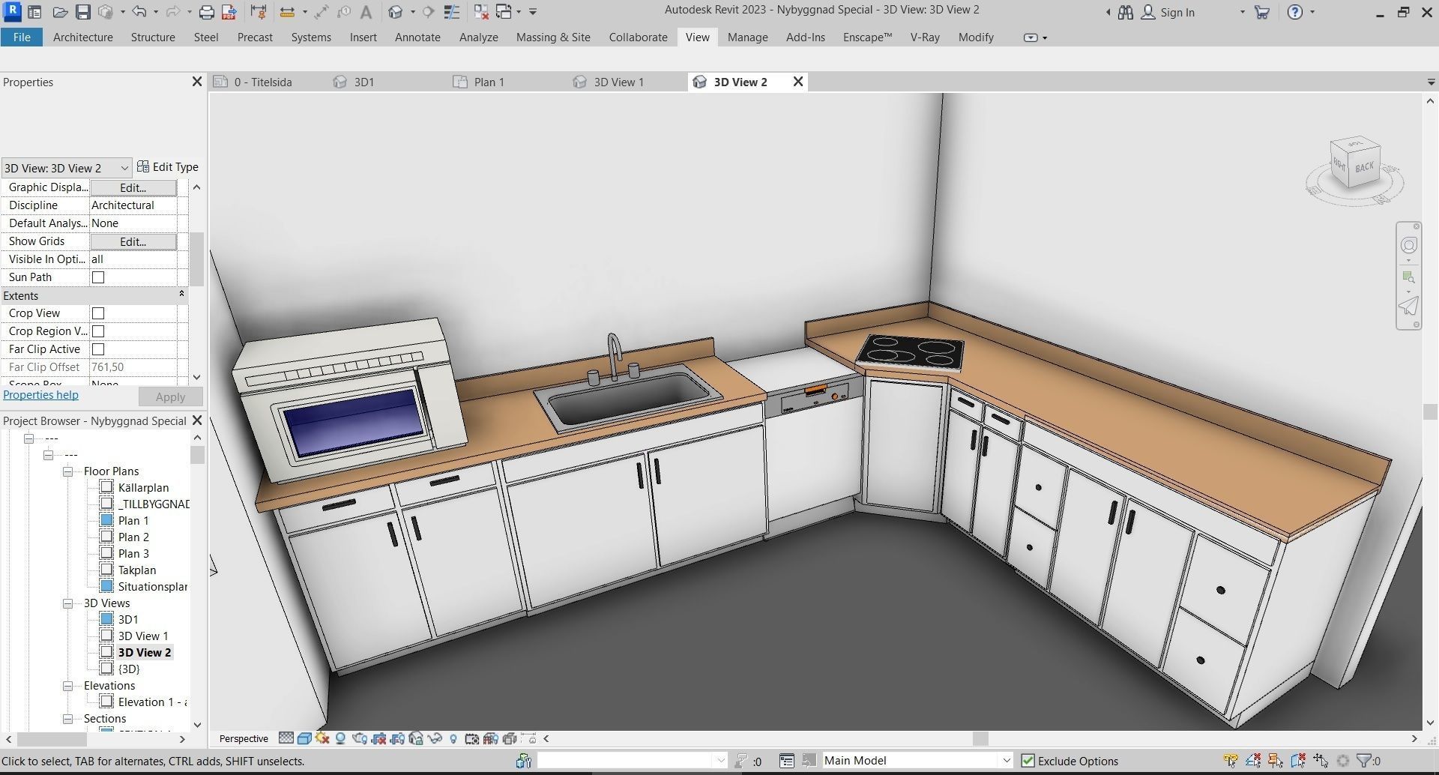Undo the last action
The image size is (1439, 775).
pyautogui.click(x=139, y=12)
